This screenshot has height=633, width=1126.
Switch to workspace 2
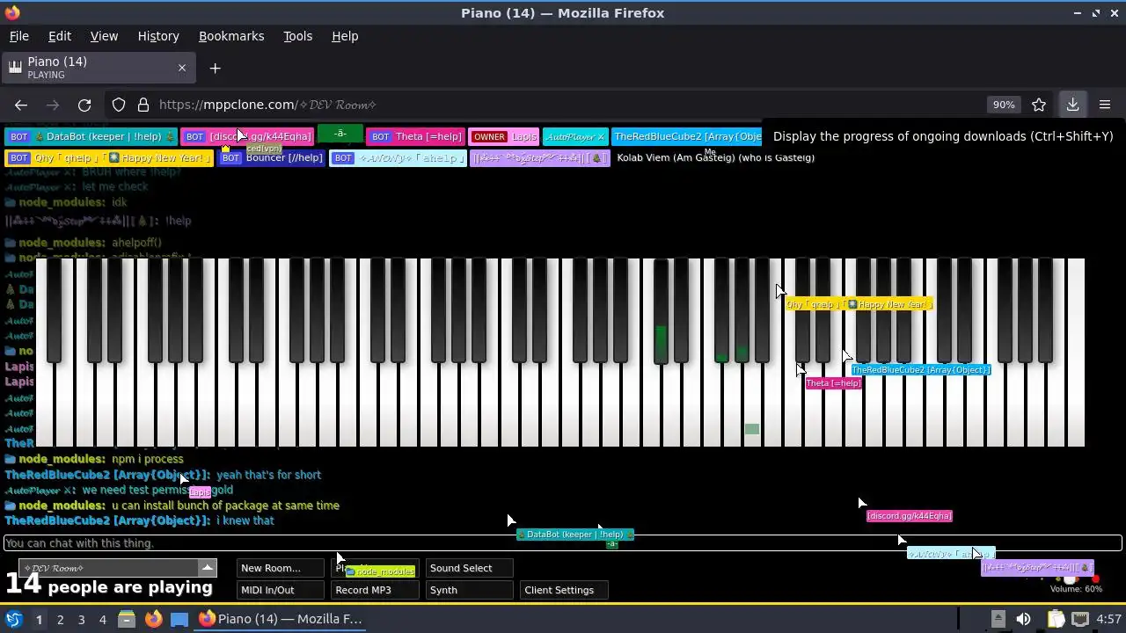click(60, 619)
